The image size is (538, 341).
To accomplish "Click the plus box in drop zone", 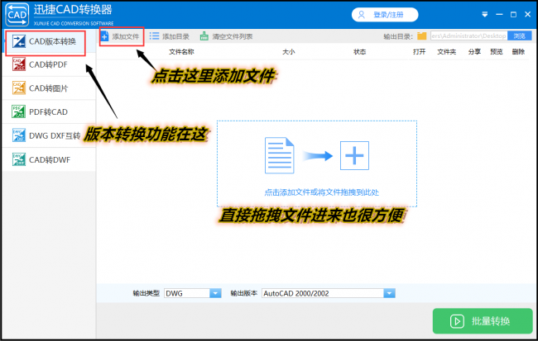I will (x=354, y=155).
